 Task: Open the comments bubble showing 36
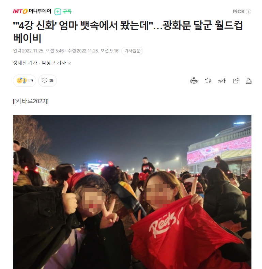coord(48,80)
